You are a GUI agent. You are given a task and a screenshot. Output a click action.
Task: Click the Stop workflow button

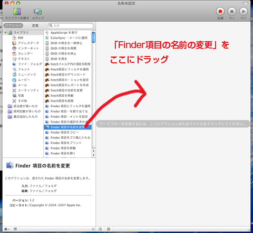[232, 12]
